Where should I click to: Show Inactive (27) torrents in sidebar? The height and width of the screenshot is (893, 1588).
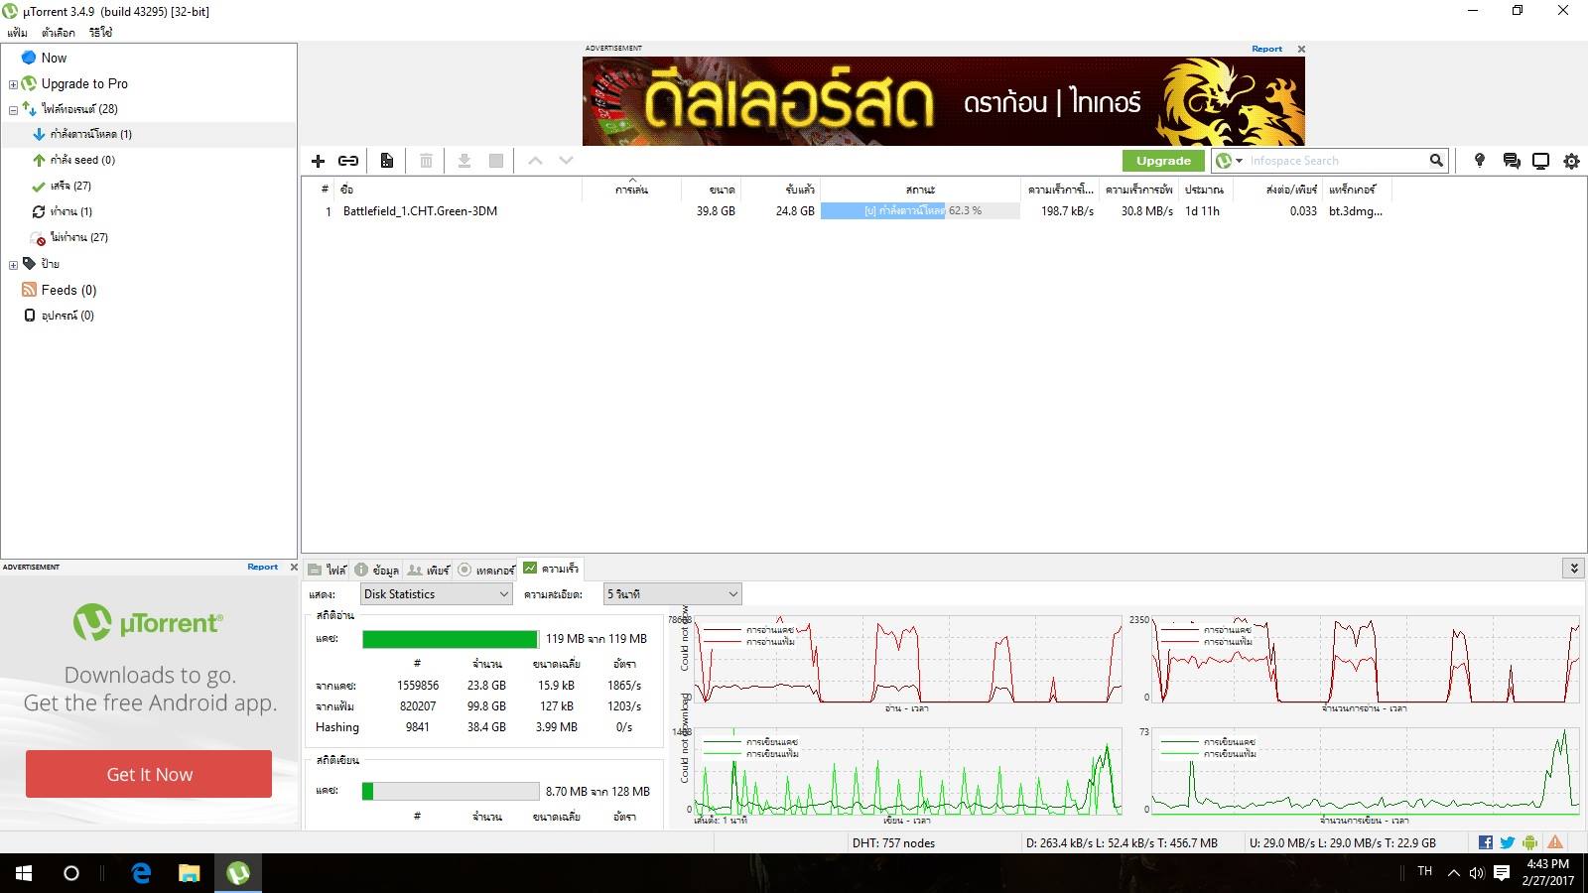pos(78,237)
